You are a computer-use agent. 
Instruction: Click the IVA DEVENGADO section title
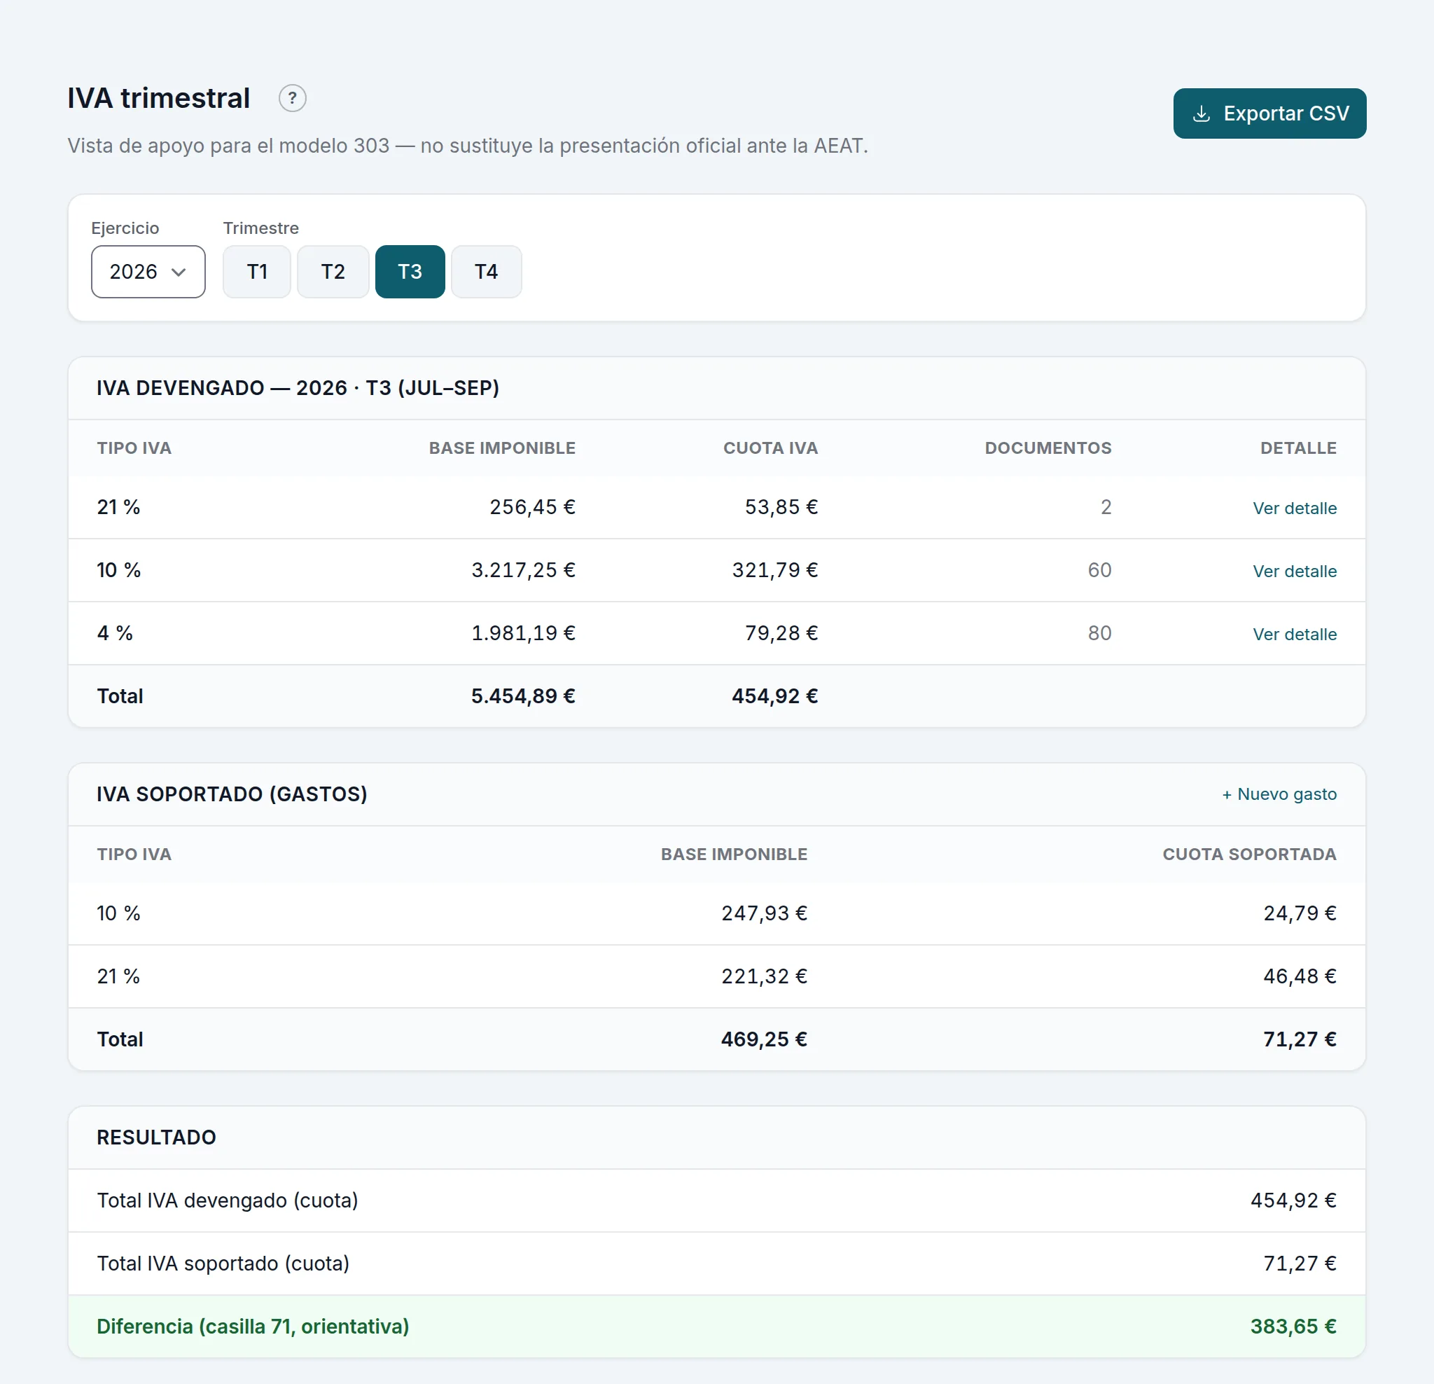298,388
